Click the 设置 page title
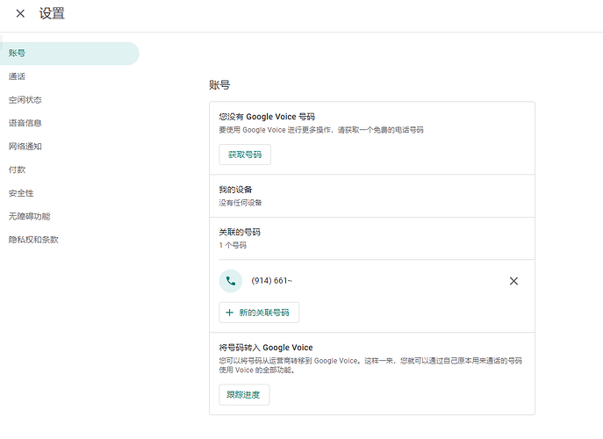The width and height of the screenshot is (603, 439). click(52, 13)
